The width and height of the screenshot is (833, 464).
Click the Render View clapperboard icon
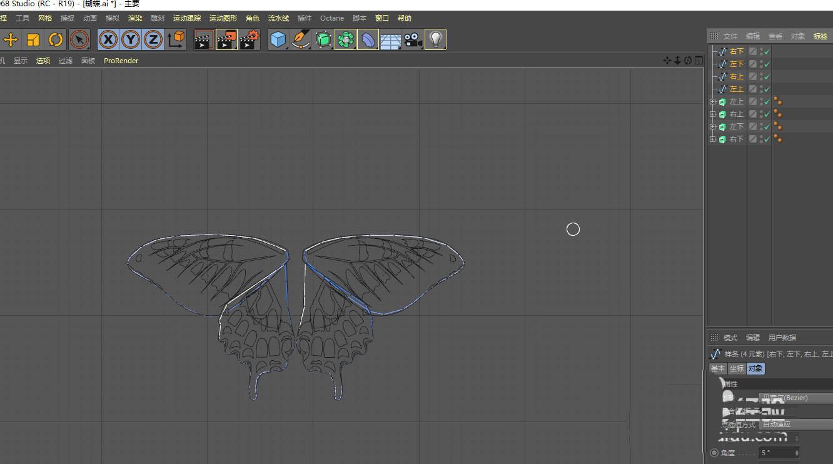point(203,40)
